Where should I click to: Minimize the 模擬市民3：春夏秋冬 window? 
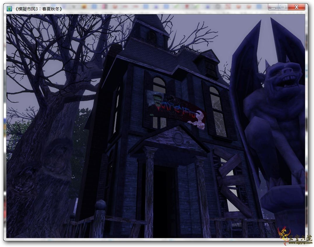(273, 7)
